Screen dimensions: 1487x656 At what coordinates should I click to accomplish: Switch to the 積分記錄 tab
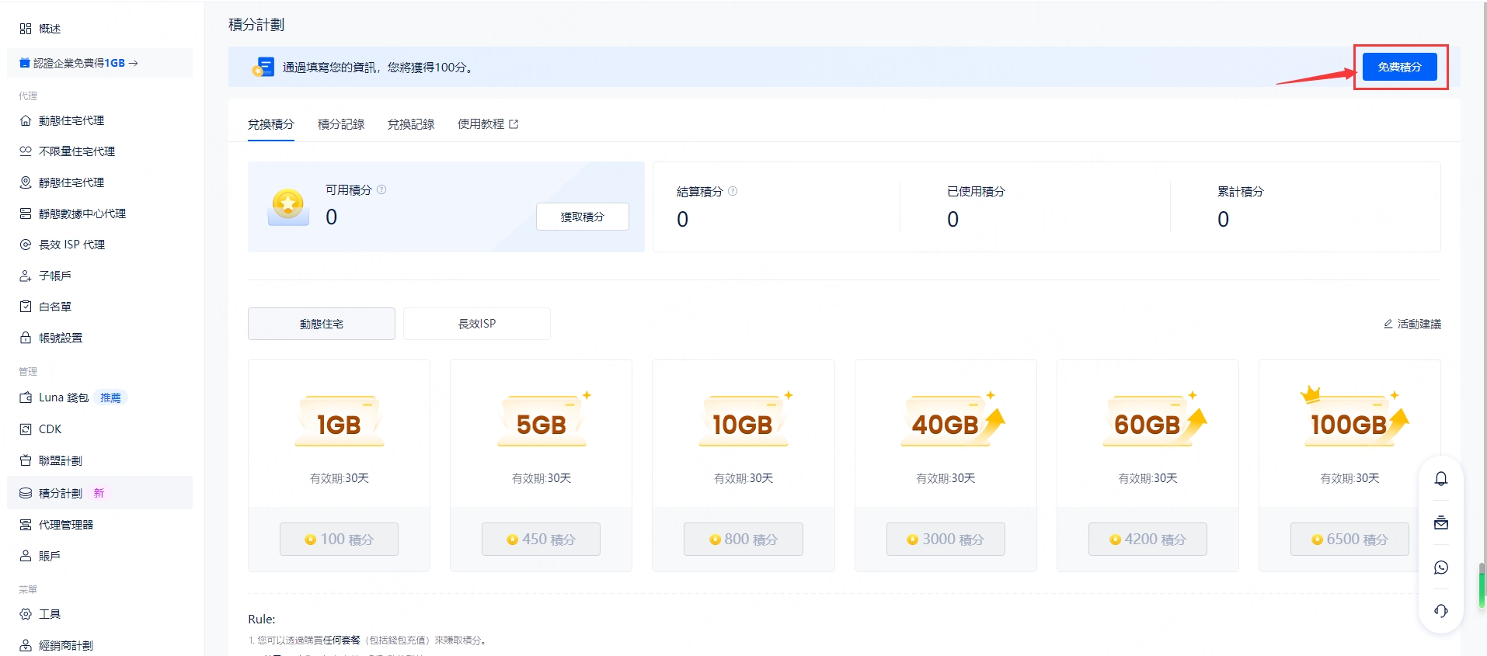click(340, 124)
